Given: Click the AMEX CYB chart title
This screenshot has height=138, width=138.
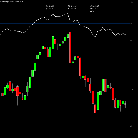Looking at the screenshot, I should (x=19, y=2).
